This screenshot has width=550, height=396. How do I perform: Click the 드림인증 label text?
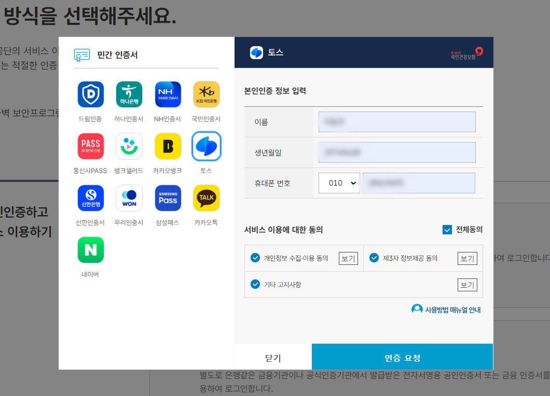[90, 119]
